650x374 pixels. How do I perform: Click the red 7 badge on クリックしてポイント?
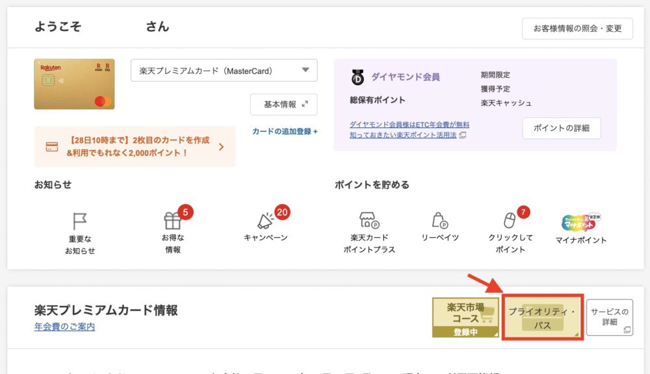coord(523,212)
